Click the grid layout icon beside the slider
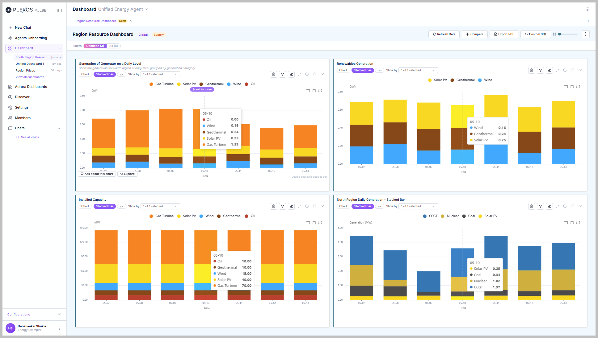 (554, 34)
